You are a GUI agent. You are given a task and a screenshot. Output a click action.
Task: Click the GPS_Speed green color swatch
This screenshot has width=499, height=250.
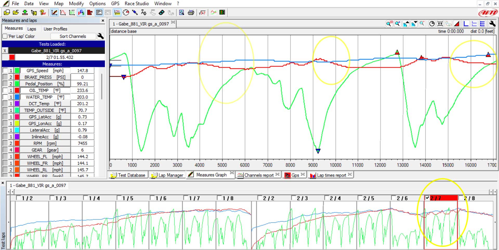point(17,71)
